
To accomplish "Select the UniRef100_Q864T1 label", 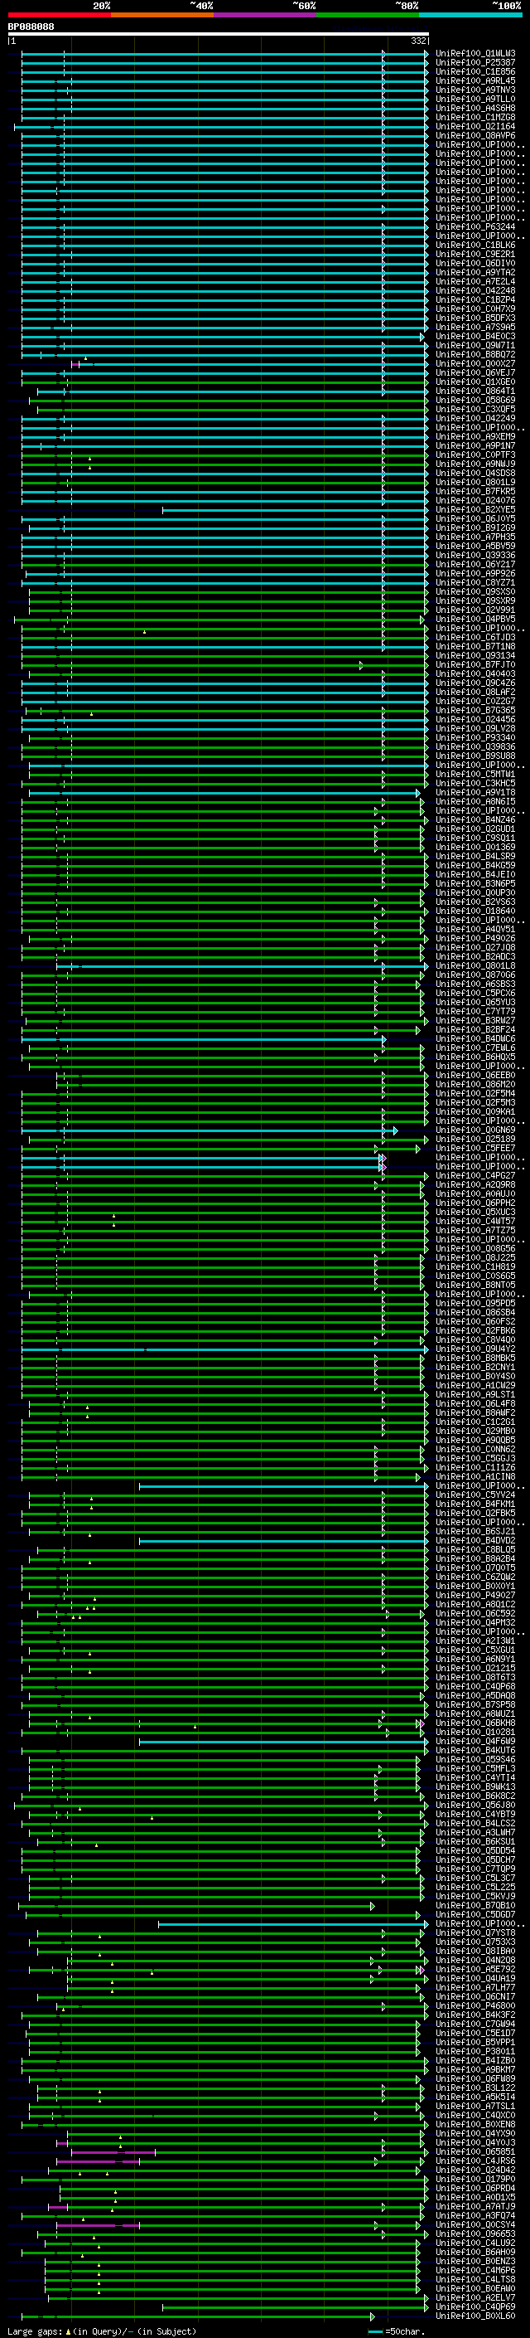I will (x=475, y=391).
